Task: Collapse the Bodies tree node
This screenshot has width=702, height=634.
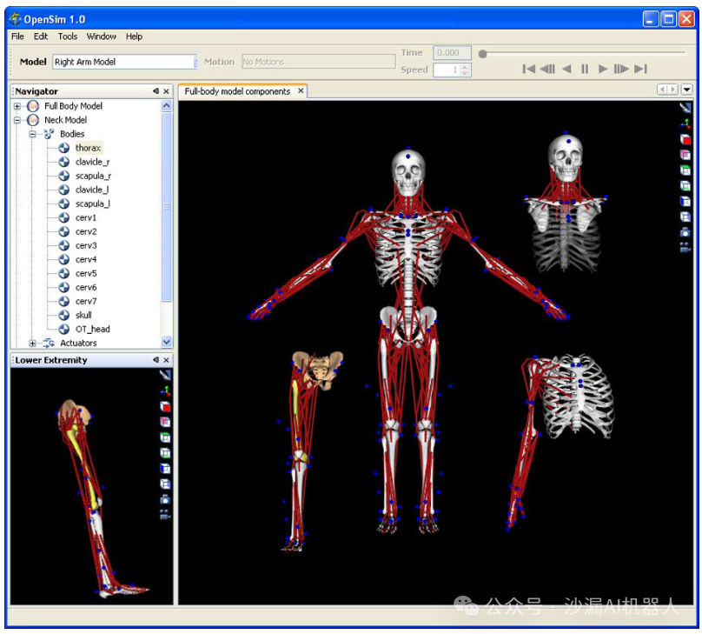Action: pos(32,134)
